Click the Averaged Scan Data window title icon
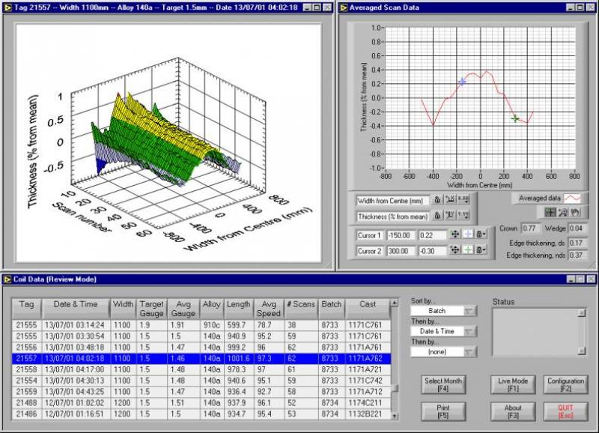Viewport: 599px width, 433px height. [x=344, y=7]
